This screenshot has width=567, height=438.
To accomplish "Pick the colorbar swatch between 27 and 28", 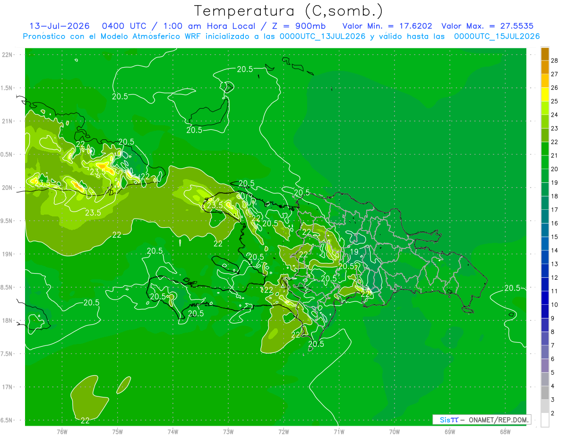I will [x=545, y=67].
